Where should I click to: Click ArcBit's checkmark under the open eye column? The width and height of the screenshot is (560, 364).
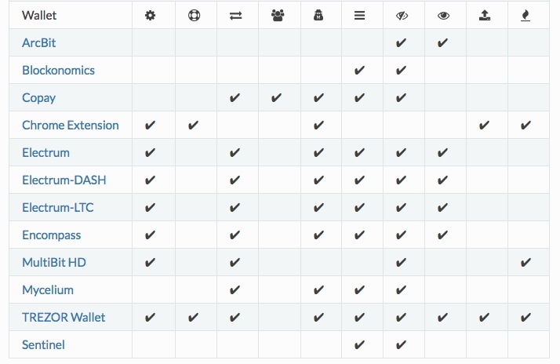point(442,43)
